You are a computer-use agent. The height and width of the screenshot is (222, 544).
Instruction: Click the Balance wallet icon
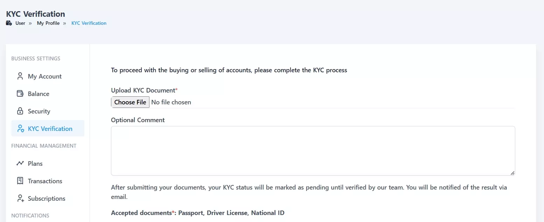(x=20, y=94)
